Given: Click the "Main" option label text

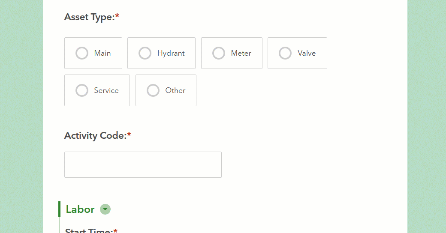Looking at the screenshot, I should 102,53.
